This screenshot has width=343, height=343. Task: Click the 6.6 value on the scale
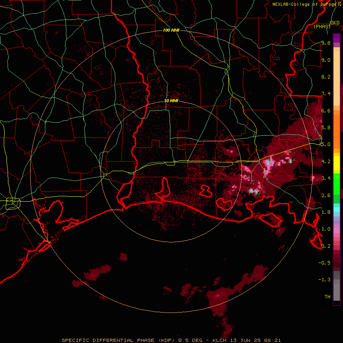click(326, 111)
